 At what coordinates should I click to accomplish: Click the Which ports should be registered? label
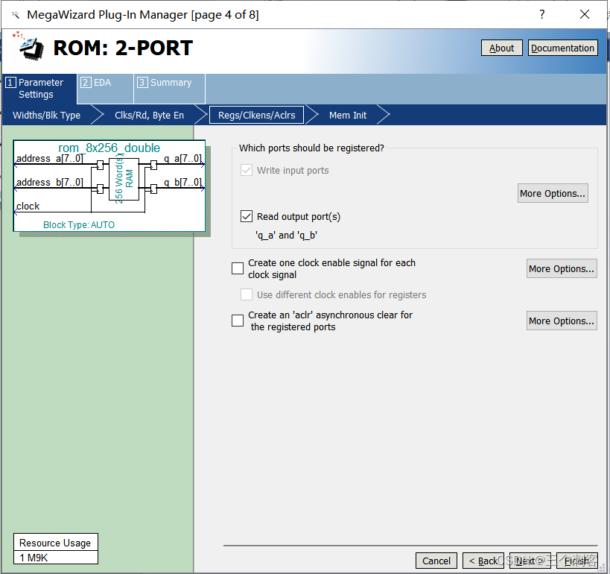click(x=311, y=148)
